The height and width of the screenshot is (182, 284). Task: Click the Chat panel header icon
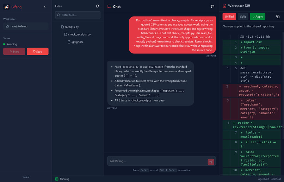pos(109,6)
